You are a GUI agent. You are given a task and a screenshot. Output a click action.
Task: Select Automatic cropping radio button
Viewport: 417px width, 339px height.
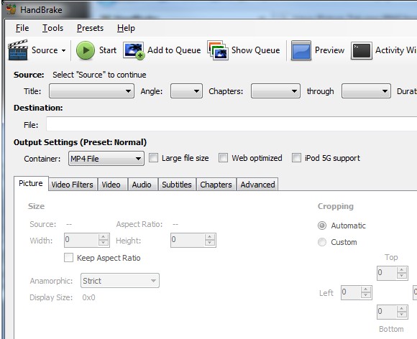(x=322, y=226)
